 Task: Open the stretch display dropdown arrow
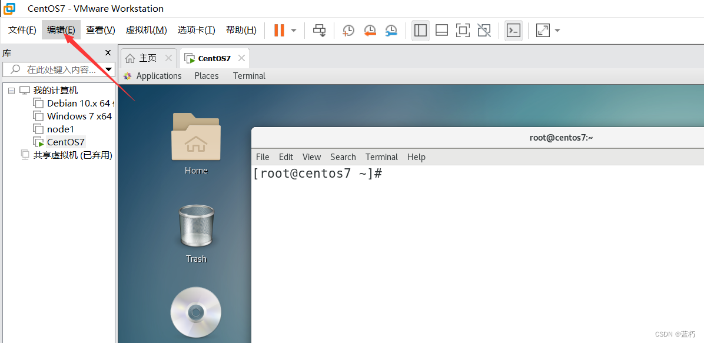(x=557, y=31)
